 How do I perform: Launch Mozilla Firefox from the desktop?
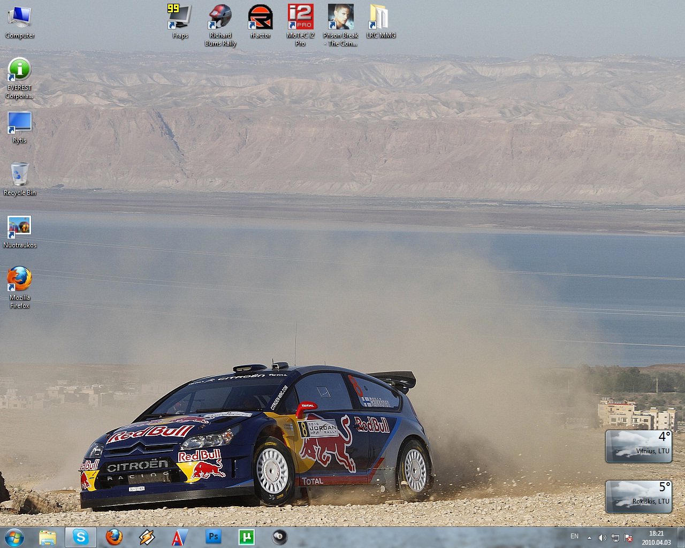[19, 287]
